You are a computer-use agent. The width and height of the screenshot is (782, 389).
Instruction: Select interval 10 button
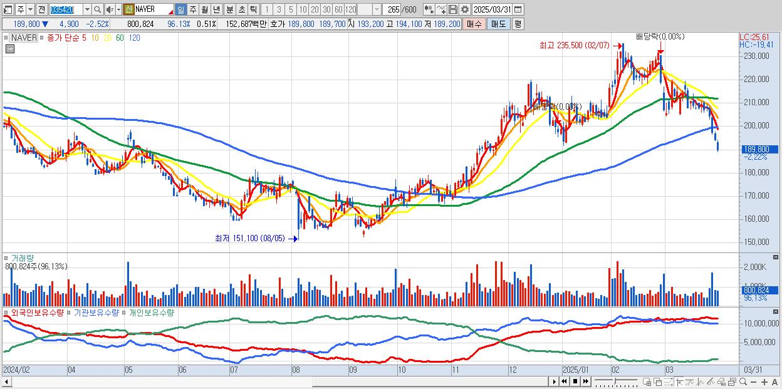point(303,9)
